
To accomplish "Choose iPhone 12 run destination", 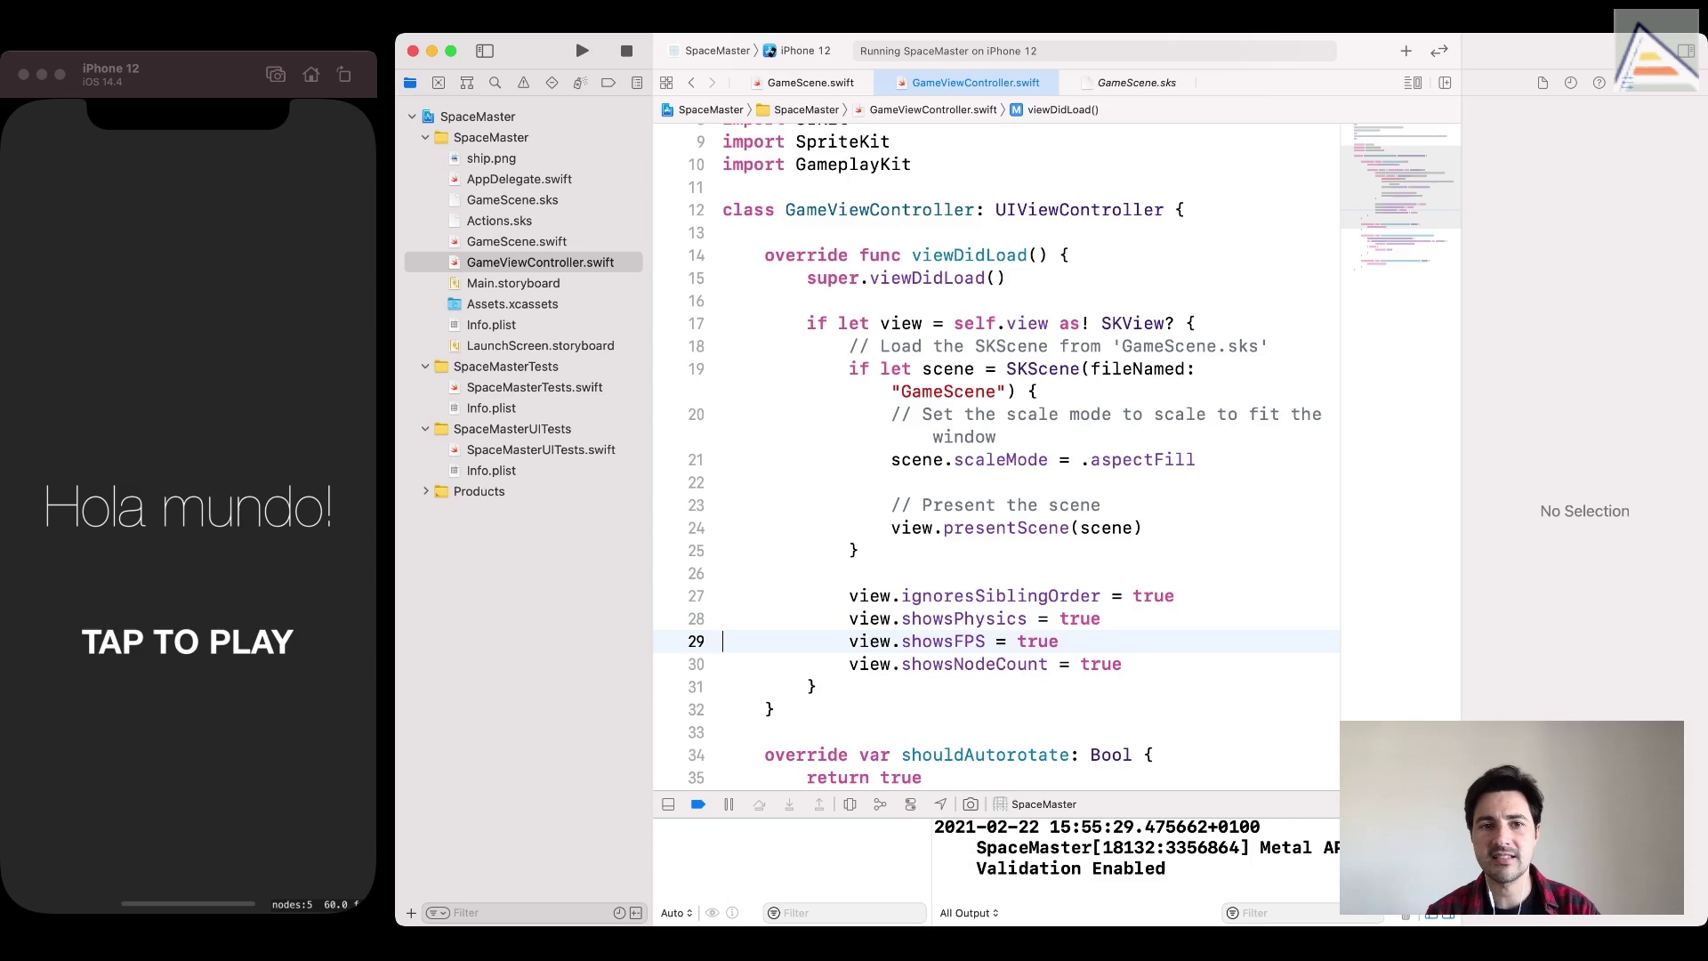I will (797, 51).
